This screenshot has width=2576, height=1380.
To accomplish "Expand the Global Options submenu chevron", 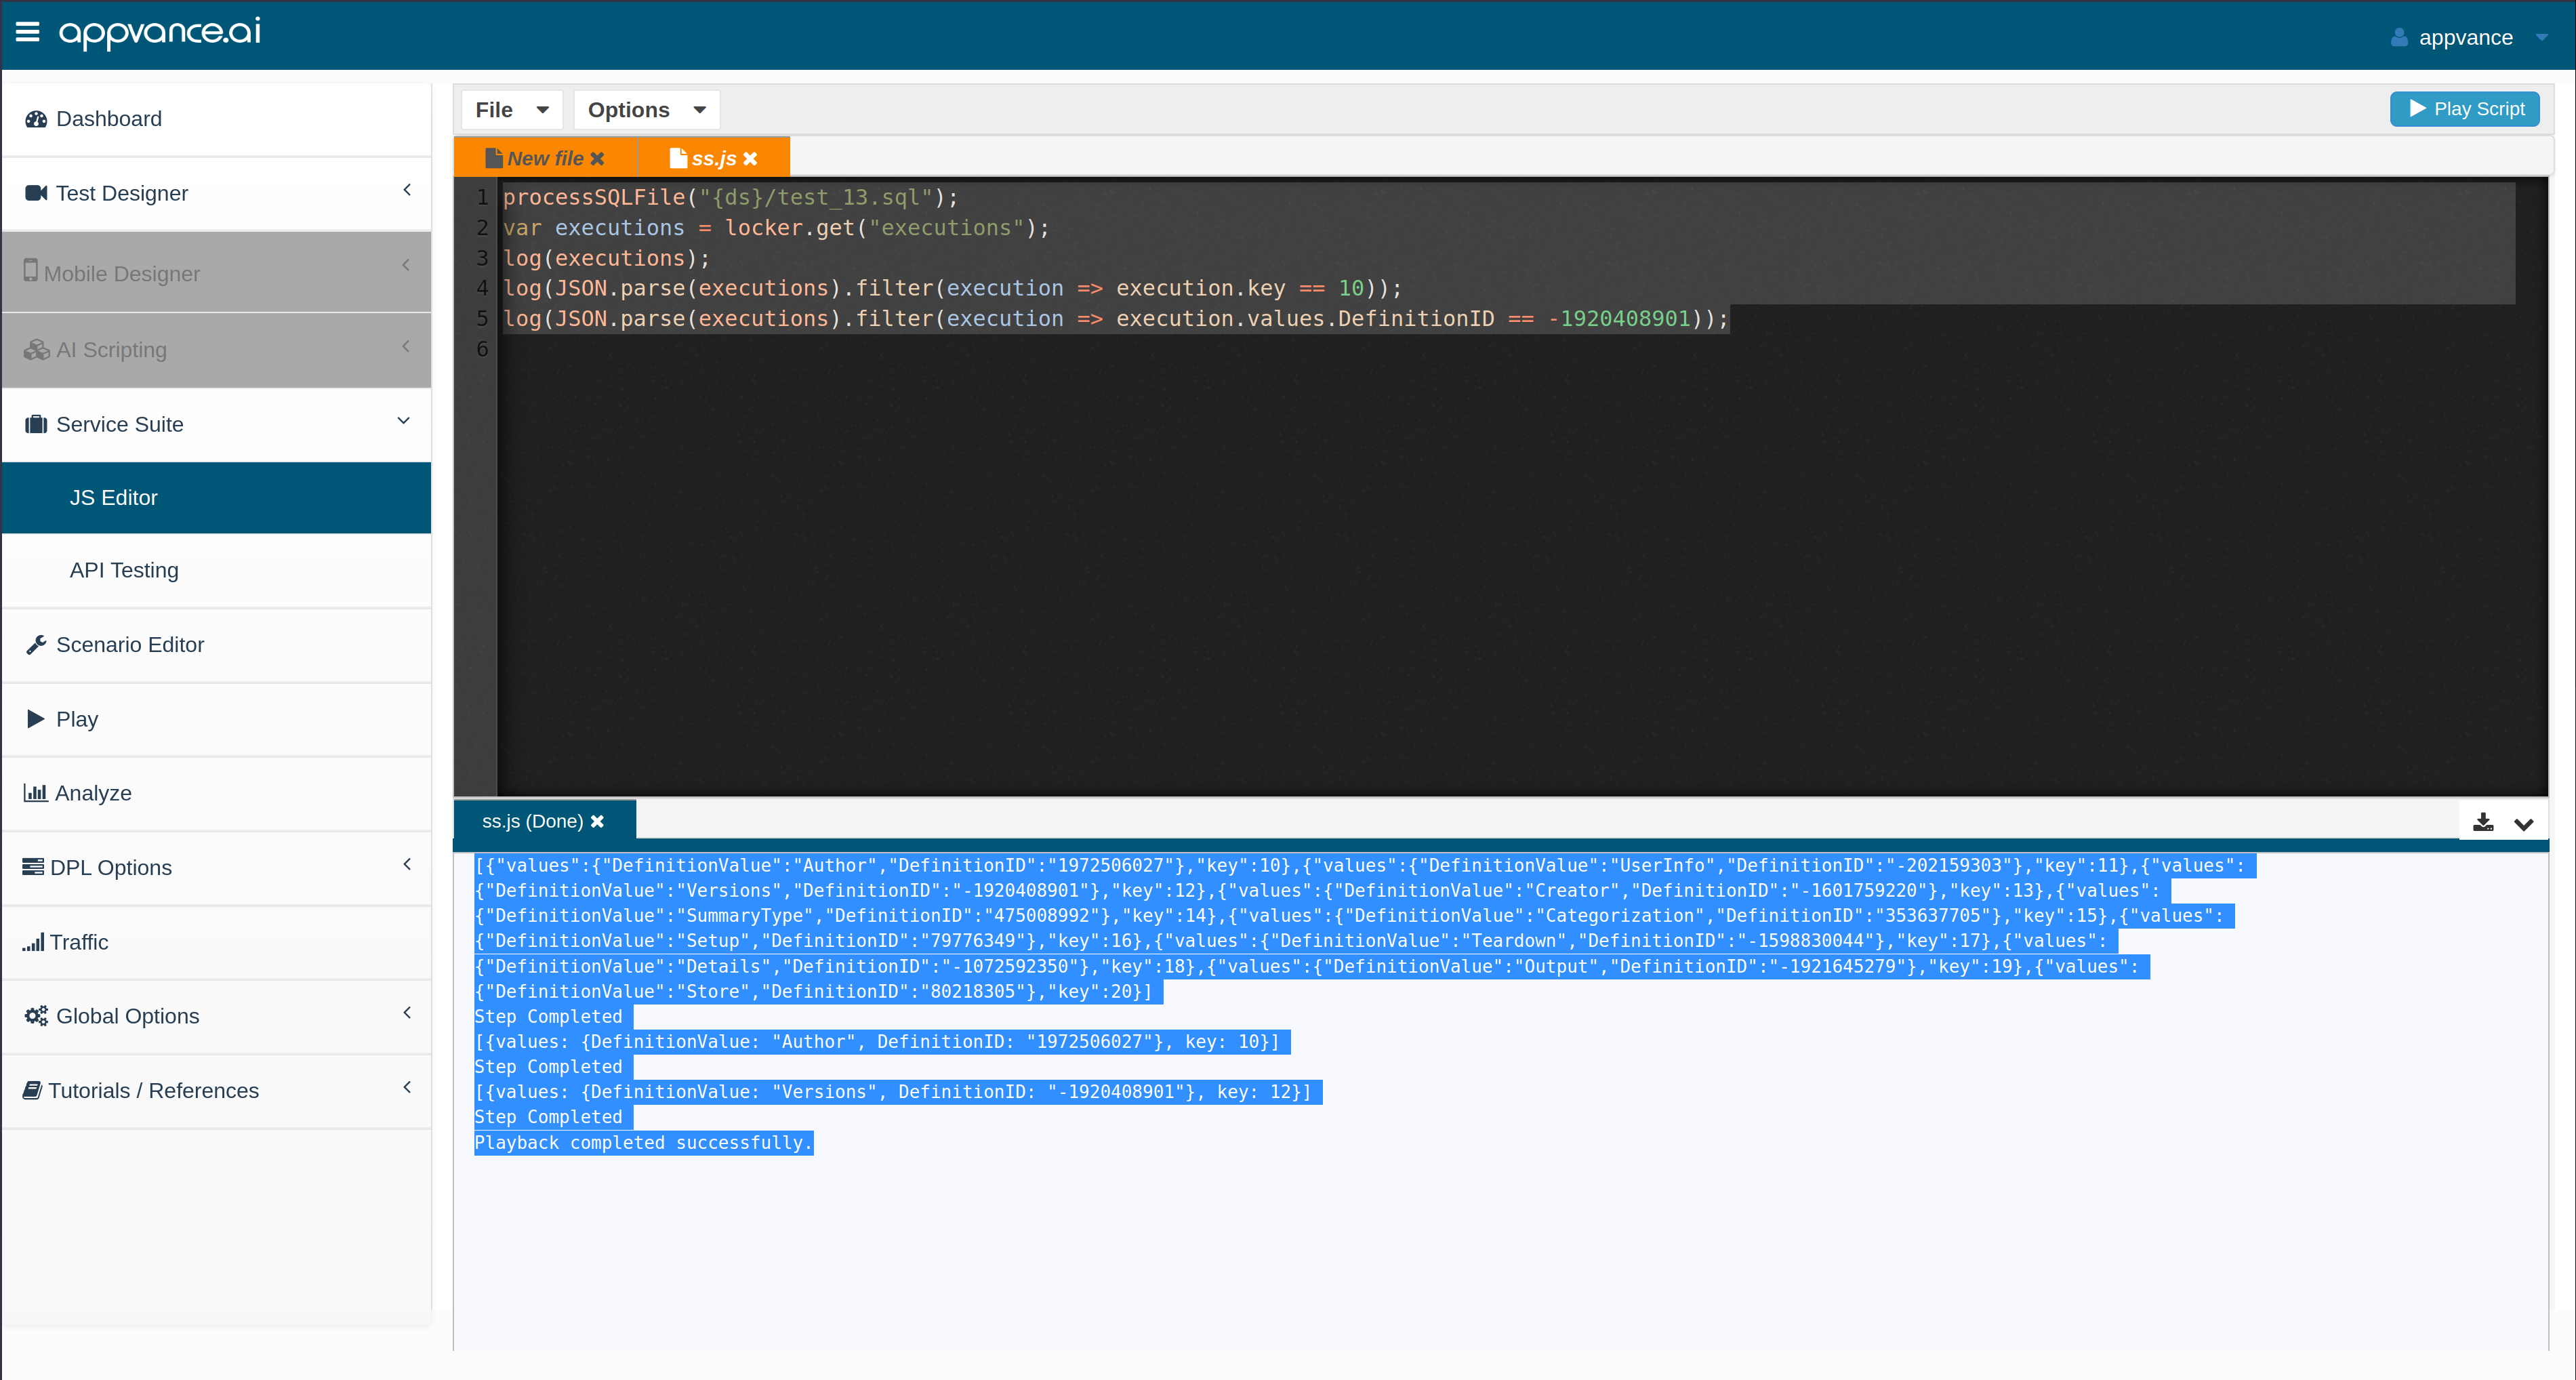I will click(x=407, y=1013).
